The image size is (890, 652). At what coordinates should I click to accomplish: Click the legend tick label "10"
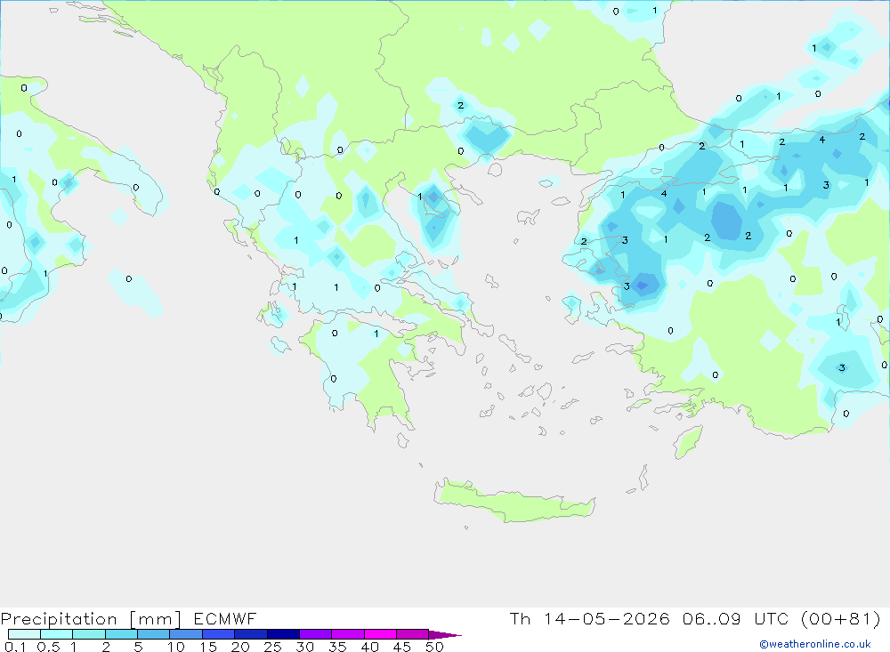(176, 647)
